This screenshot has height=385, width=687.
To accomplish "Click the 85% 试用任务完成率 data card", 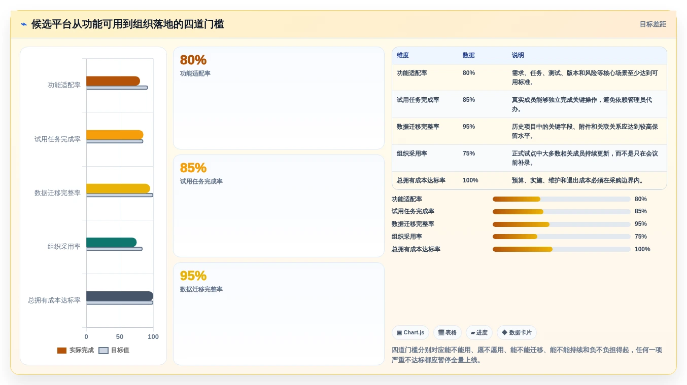I will point(279,206).
